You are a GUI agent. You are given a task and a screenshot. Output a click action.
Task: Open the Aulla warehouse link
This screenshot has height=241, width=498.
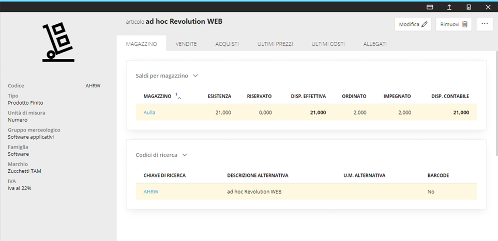149,113
